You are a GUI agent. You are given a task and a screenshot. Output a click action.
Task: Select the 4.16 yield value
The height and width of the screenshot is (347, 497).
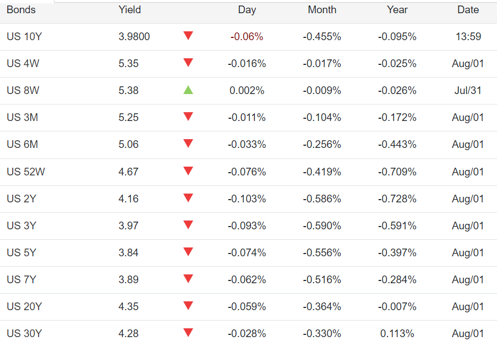[x=128, y=199]
